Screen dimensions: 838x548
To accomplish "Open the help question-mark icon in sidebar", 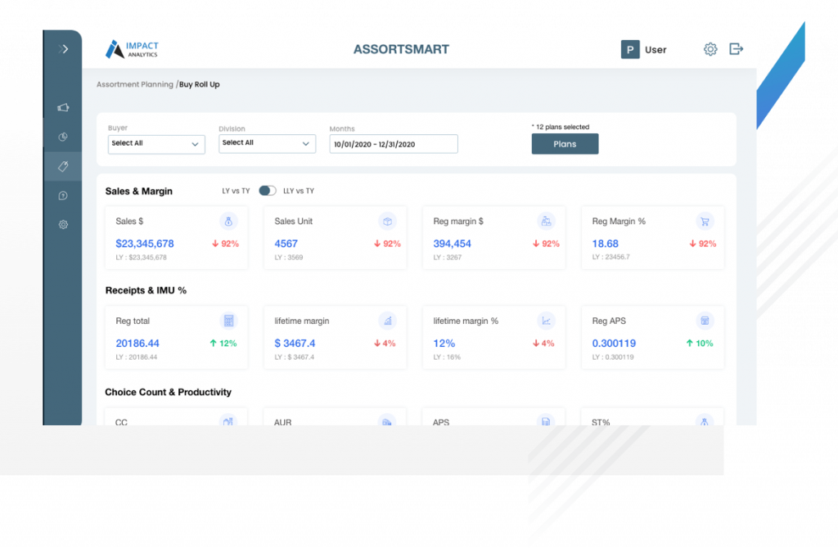I will 63,195.
